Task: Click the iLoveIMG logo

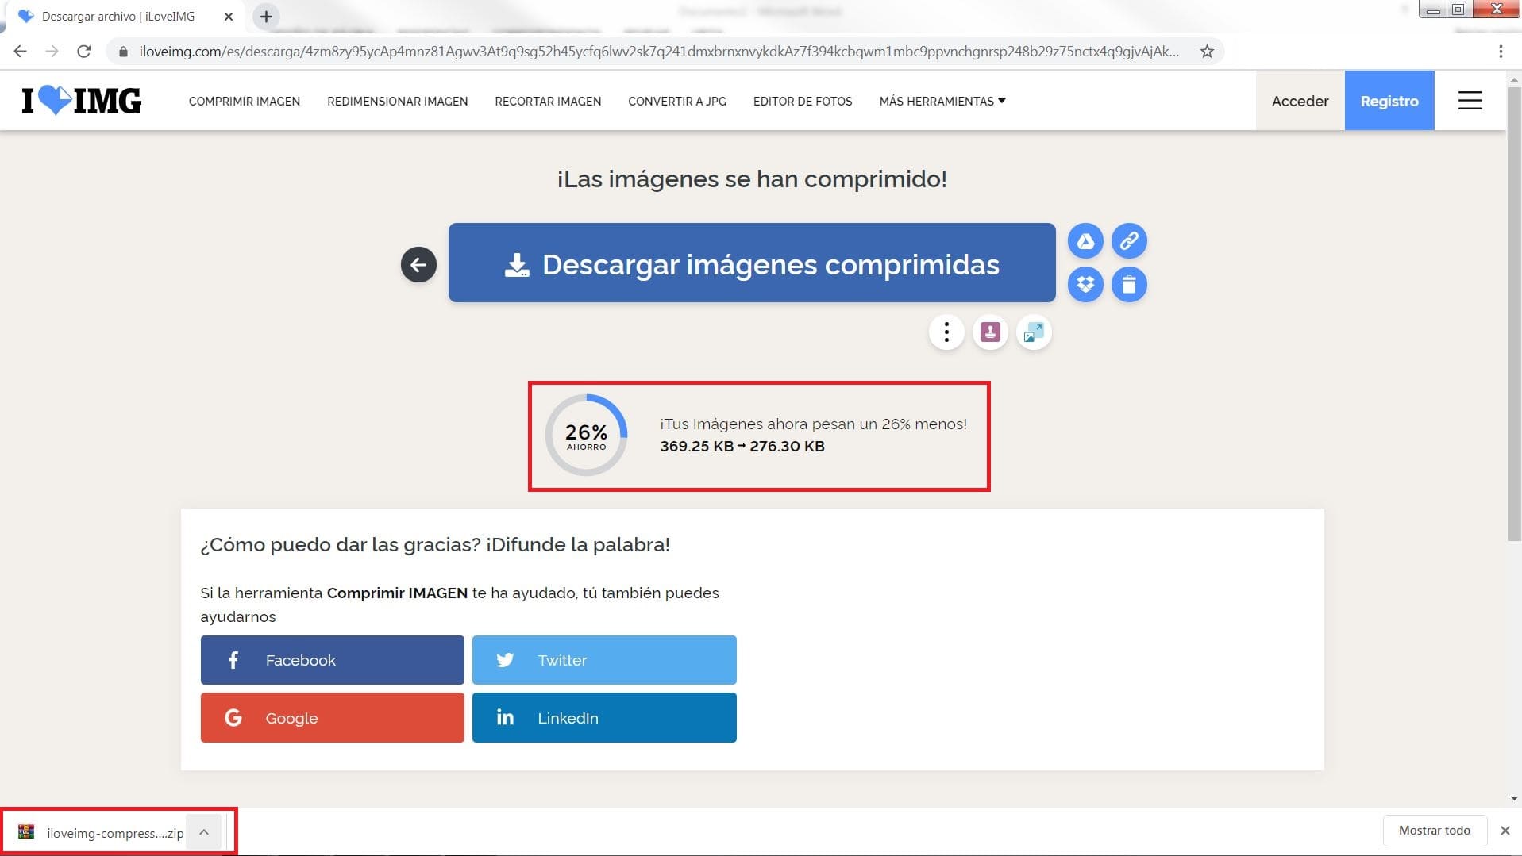Action: click(x=82, y=101)
